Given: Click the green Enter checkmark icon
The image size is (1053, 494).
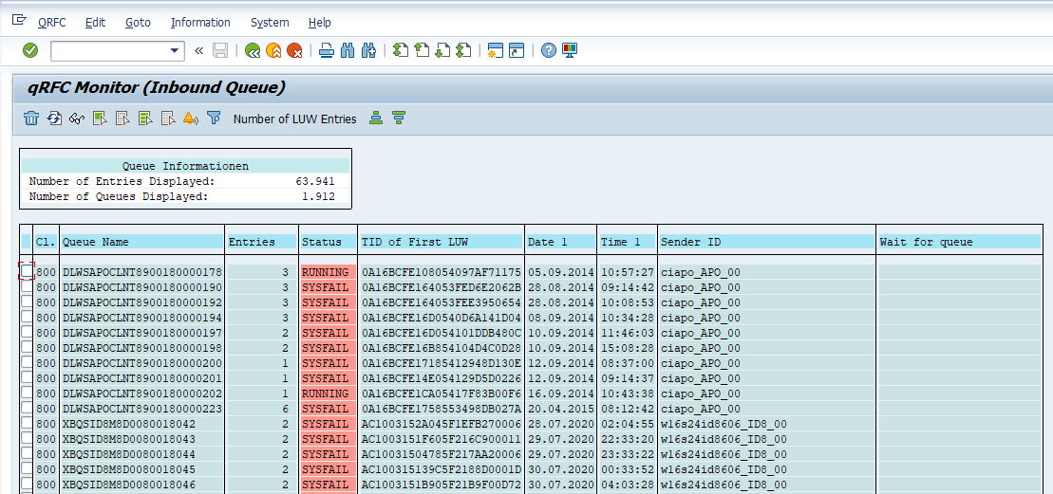Looking at the screenshot, I should (30, 50).
